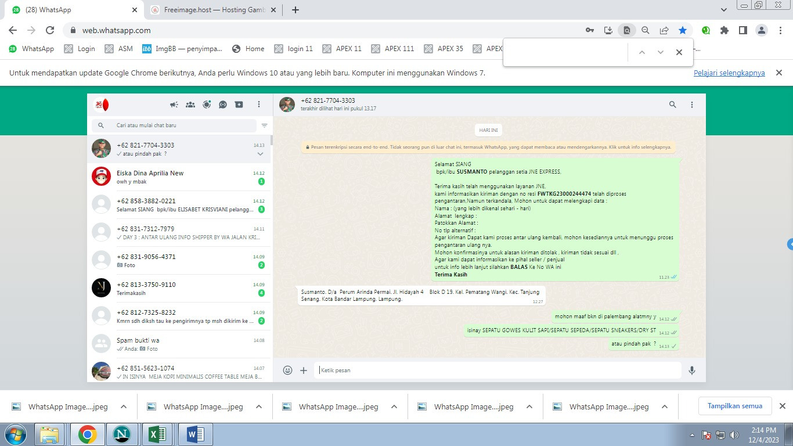
Task: Open the ImgBB bookmark
Action: pyautogui.click(x=182, y=49)
